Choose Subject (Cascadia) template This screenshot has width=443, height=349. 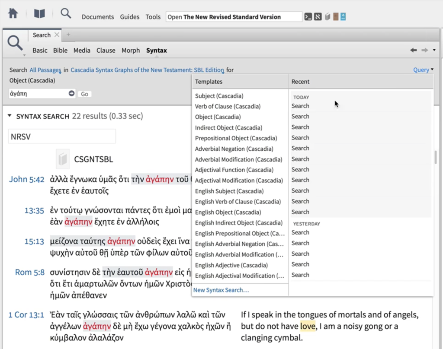tap(219, 95)
